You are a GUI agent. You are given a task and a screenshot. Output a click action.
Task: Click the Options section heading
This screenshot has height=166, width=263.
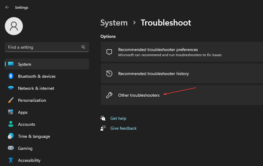108,36
